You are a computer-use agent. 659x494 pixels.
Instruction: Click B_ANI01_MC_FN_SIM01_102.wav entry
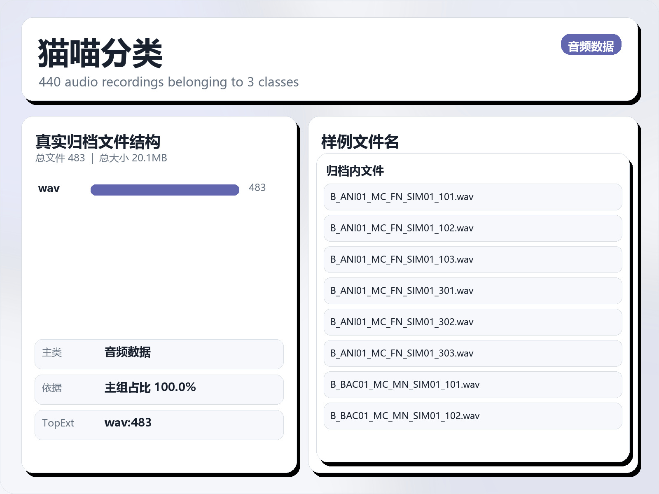[x=472, y=228]
